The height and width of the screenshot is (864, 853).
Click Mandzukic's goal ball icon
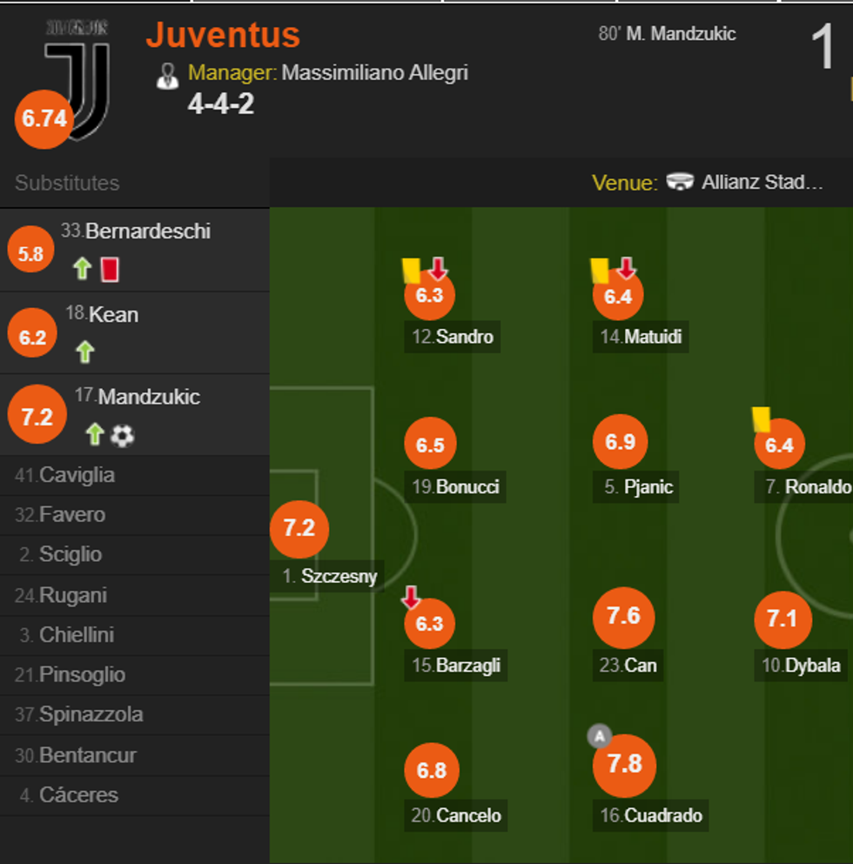(122, 436)
